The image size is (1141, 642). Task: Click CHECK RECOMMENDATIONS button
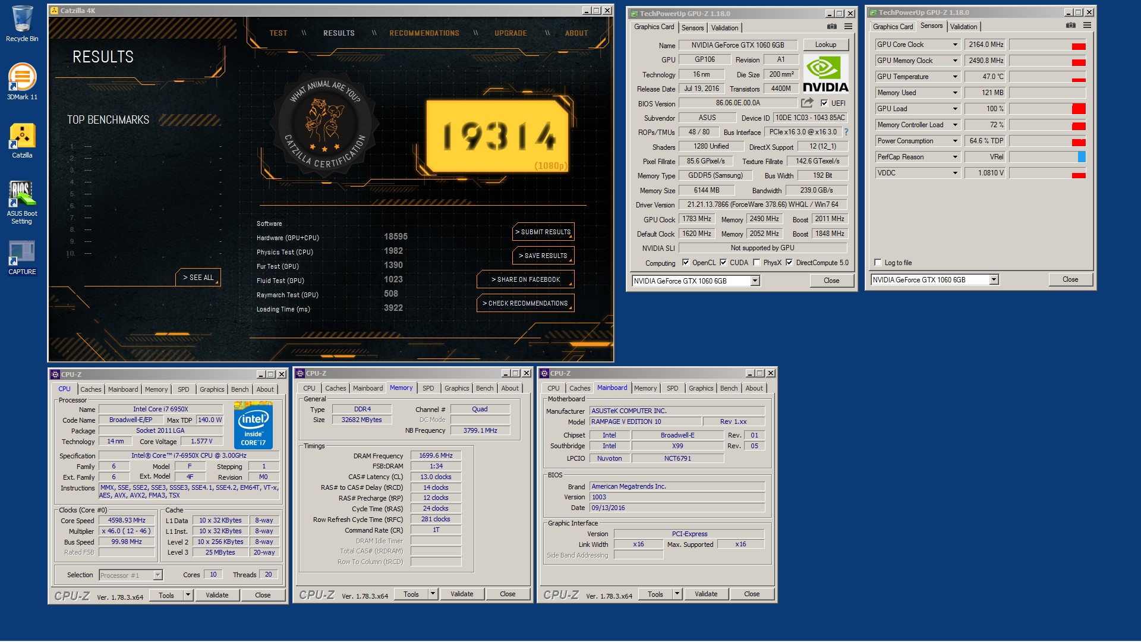pos(525,303)
